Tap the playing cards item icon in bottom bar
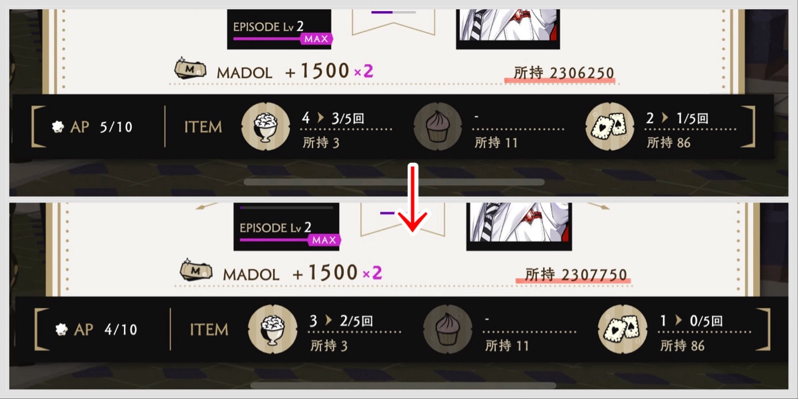Viewport: 798px width, 399px height. pos(622,329)
